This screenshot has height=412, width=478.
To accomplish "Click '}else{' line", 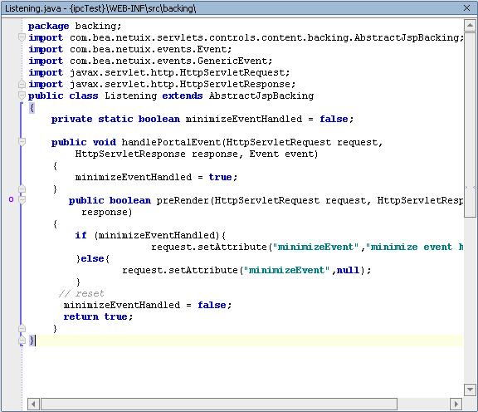I will click(x=93, y=258).
